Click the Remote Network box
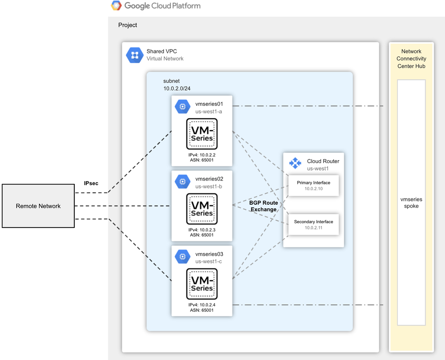445x360 pixels. [38, 206]
